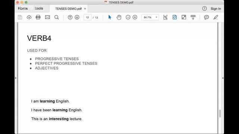Open the find text magnifier
The height and width of the screenshot is (134, 239).
click(56, 17)
